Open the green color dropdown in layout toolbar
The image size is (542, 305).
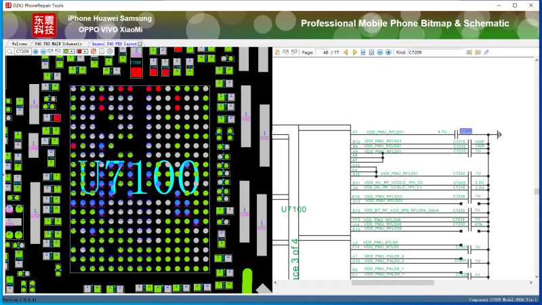[x=70, y=52]
